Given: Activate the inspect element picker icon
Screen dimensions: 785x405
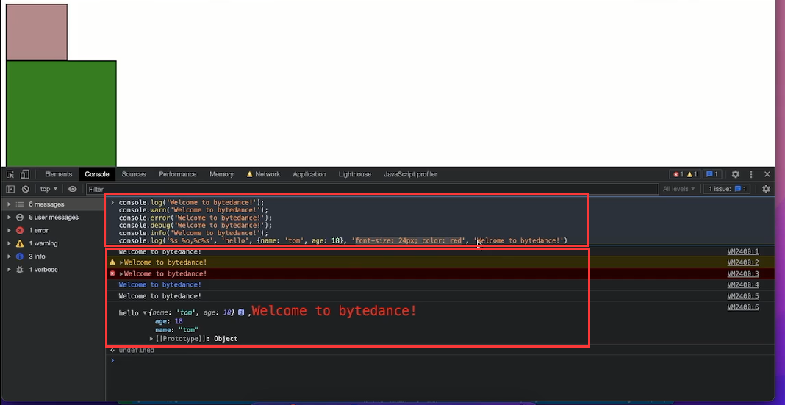Looking at the screenshot, I should point(10,174).
